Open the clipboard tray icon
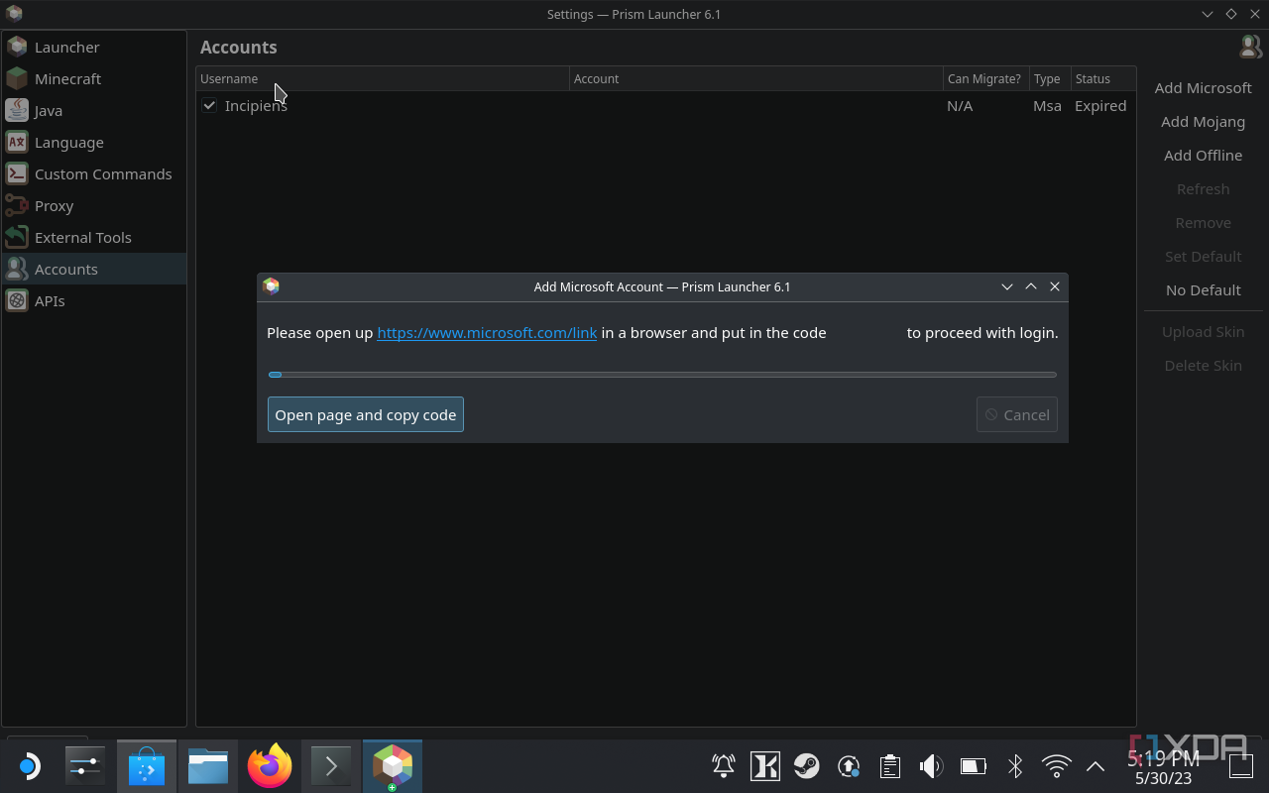Viewport: 1269px width, 793px height. pos(890,765)
